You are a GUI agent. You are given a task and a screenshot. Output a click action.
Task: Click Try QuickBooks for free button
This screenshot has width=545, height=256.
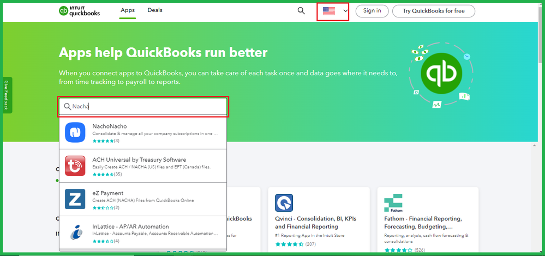433,11
